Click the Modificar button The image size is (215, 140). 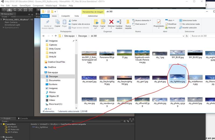(171, 24)
